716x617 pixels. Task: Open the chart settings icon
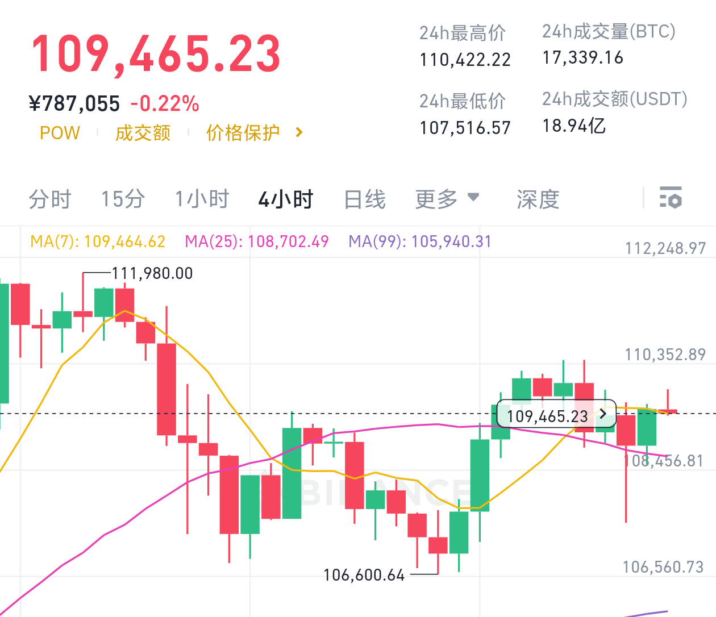671,198
